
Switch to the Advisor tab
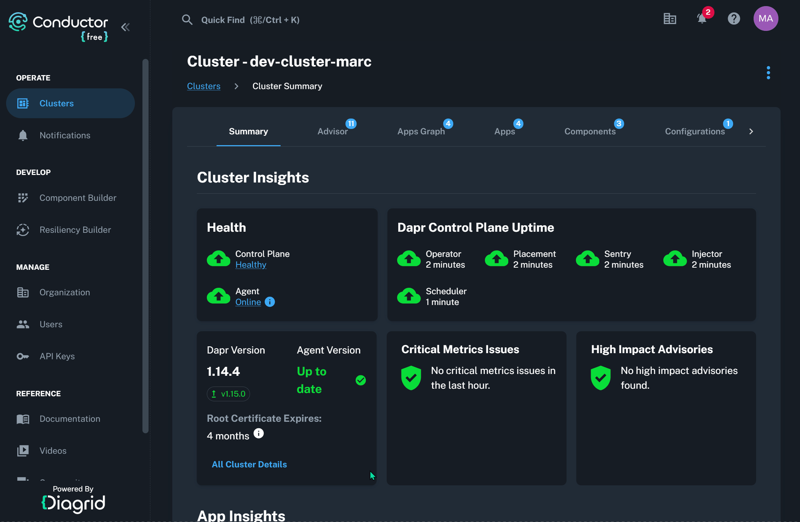pos(333,131)
